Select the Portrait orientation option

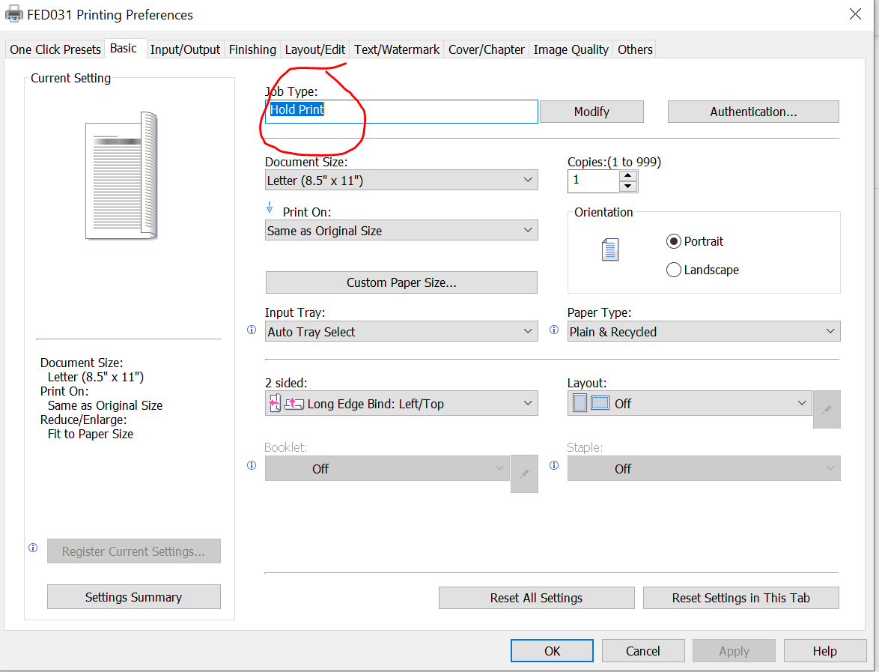[695, 241]
